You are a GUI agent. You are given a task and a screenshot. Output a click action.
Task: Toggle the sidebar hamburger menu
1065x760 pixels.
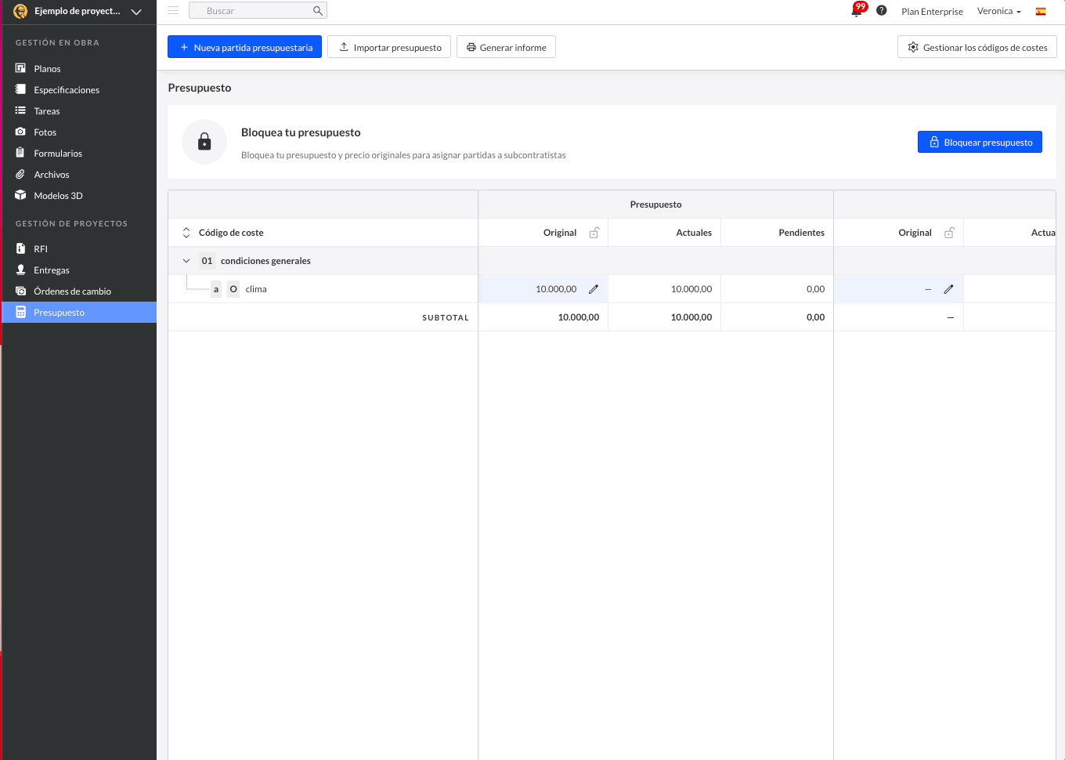173,10
